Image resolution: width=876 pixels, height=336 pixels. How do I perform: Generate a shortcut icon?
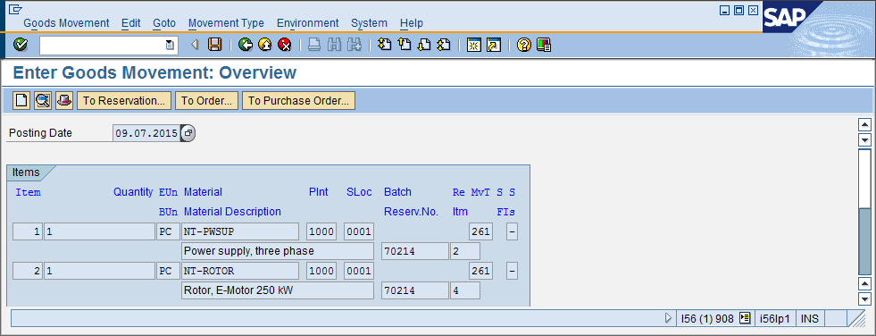494,45
